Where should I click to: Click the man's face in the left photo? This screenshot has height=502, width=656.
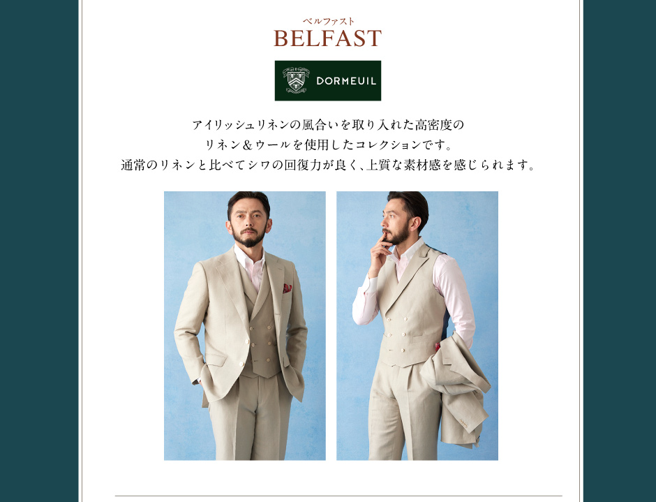tap(248, 223)
